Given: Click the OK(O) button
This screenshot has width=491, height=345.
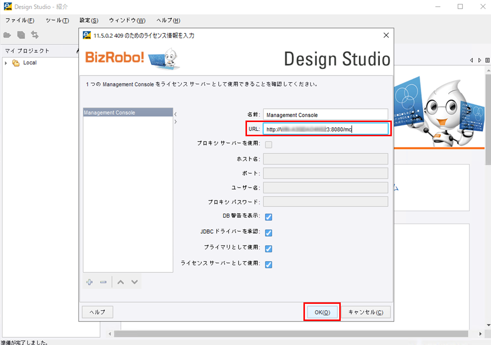Looking at the screenshot, I should click(322, 312).
